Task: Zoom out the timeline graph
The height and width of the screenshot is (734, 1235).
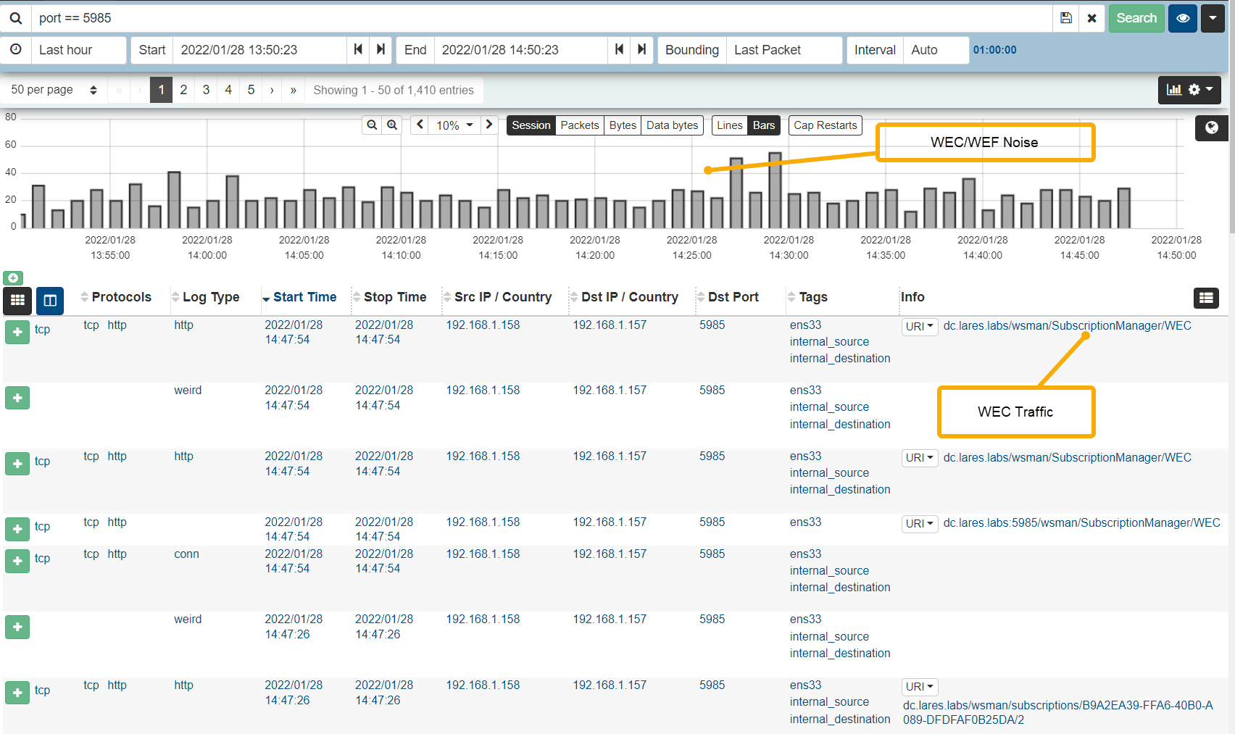Action: click(x=372, y=125)
